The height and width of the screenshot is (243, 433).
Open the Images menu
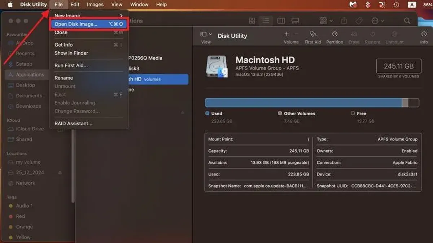point(95,4)
